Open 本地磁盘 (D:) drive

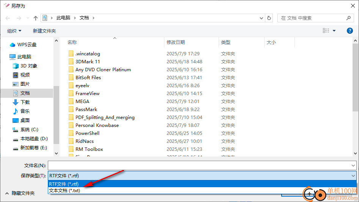click(30, 139)
